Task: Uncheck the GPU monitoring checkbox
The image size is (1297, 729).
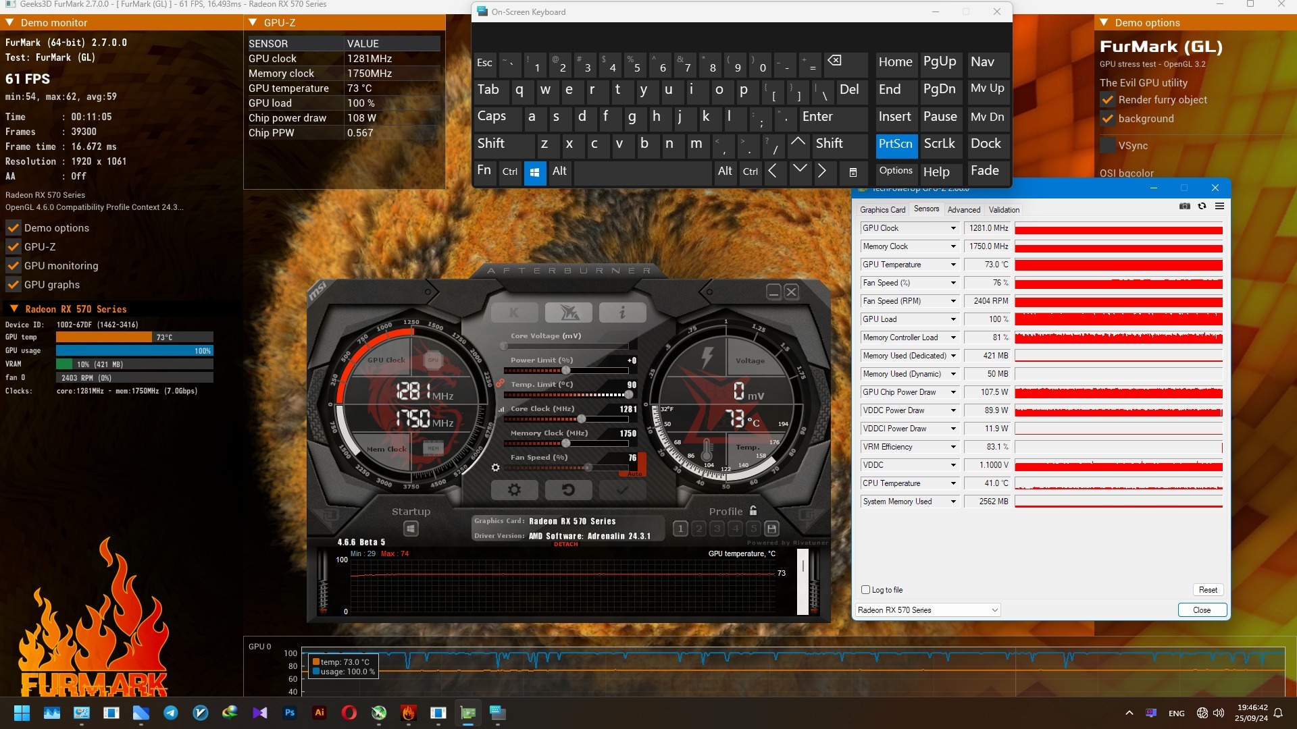Action: 14,266
